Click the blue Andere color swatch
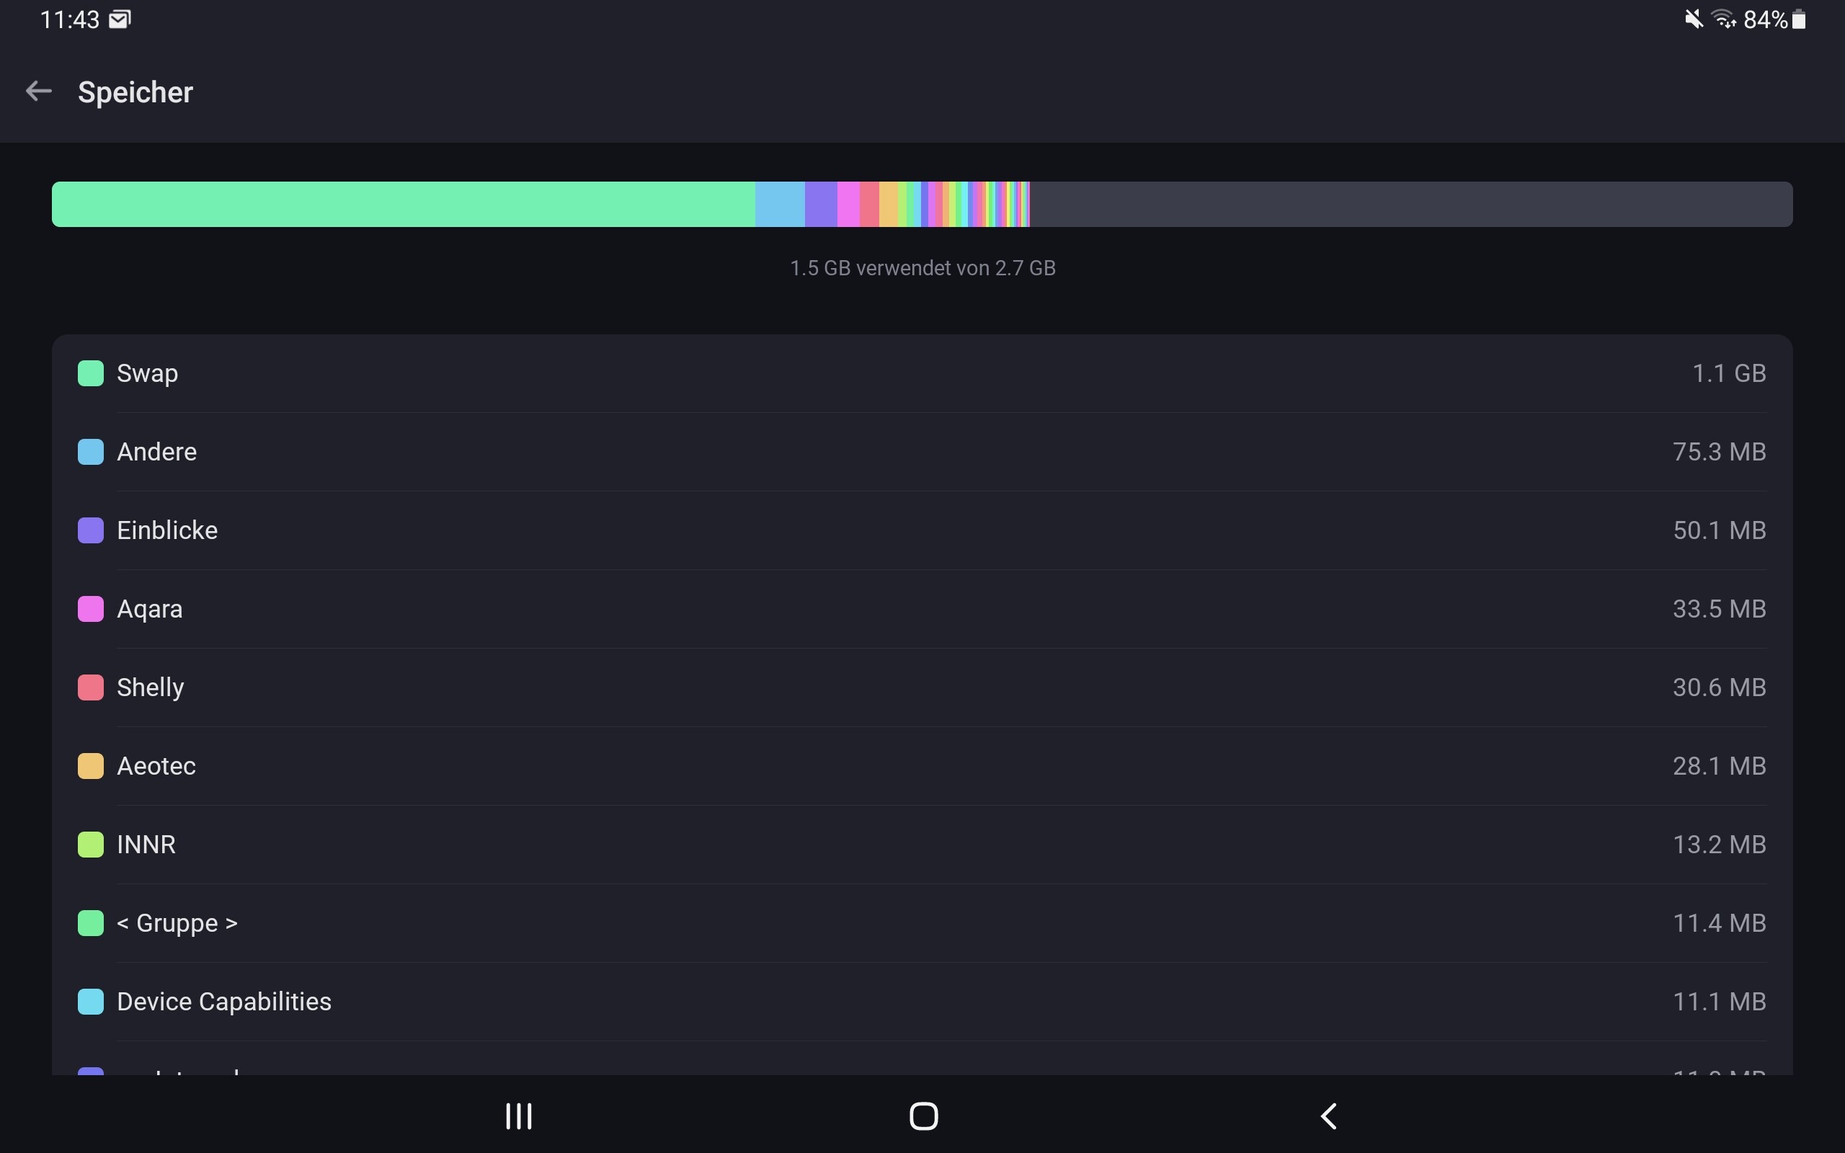Viewport: 1845px width, 1153px height. click(x=91, y=453)
